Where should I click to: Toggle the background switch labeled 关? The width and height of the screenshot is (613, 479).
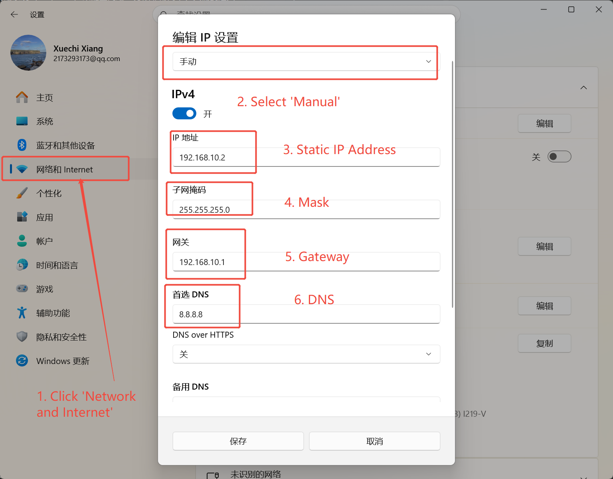click(559, 156)
